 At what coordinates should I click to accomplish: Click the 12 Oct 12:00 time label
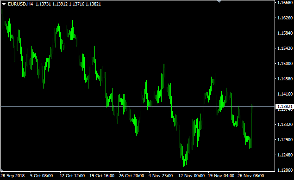(x=72, y=176)
